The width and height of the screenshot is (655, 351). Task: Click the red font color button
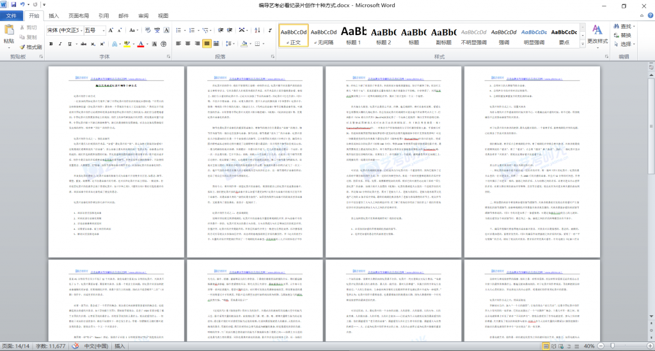click(x=141, y=44)
